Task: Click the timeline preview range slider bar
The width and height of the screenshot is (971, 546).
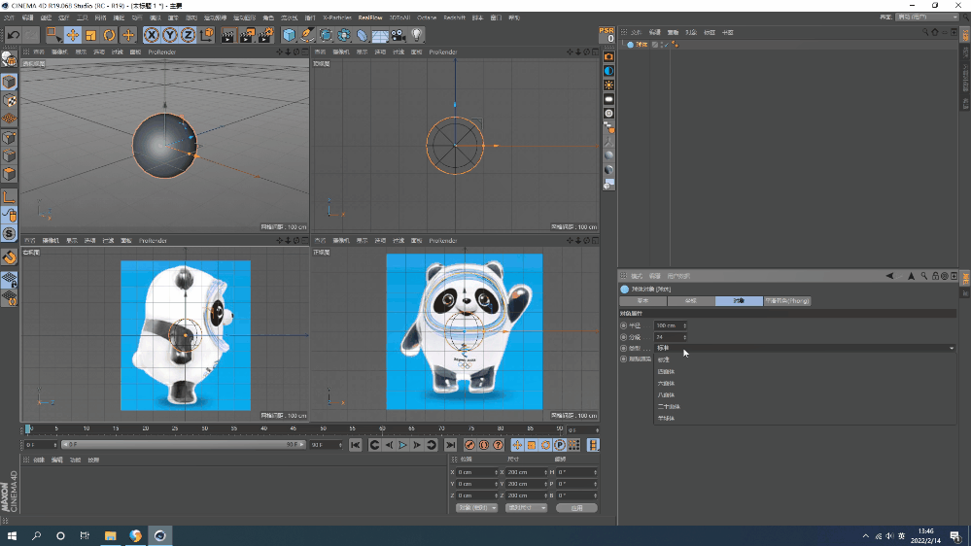Action: (x=184, y=445)
